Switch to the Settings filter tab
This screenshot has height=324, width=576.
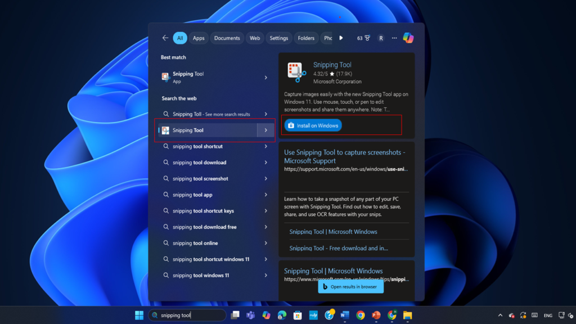pyautogui.click(x=279, y=38)
